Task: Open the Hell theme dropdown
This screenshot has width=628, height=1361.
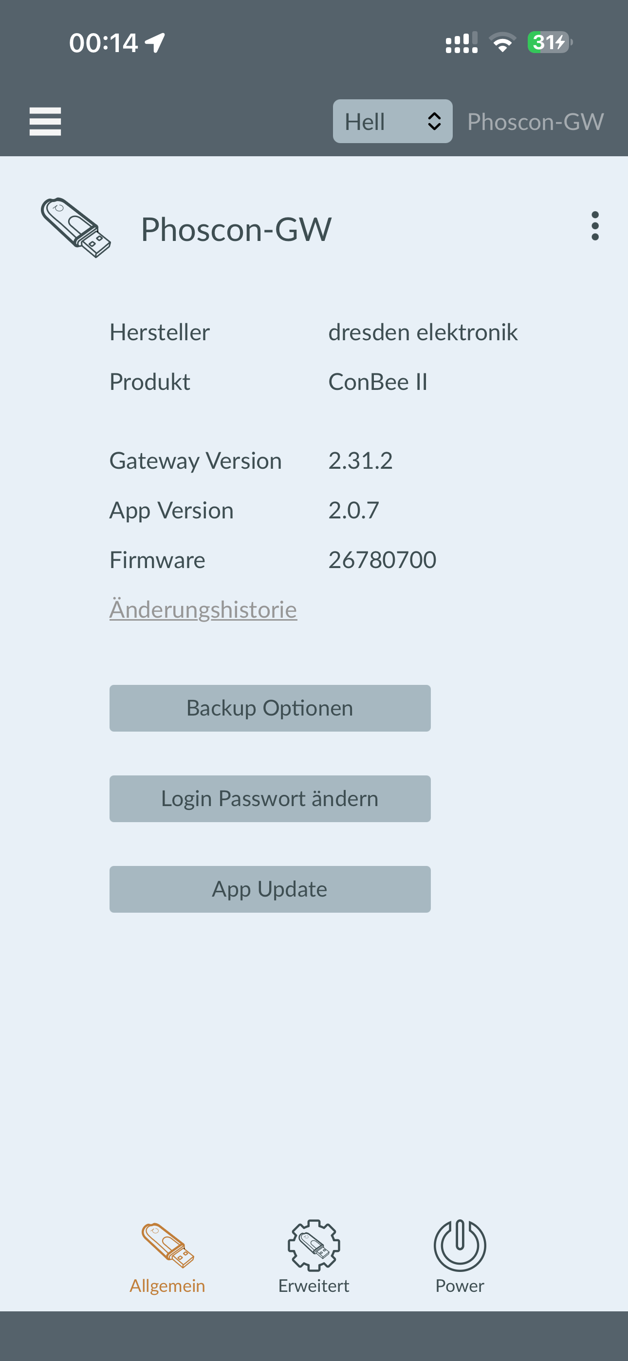Action: [392, 122]
